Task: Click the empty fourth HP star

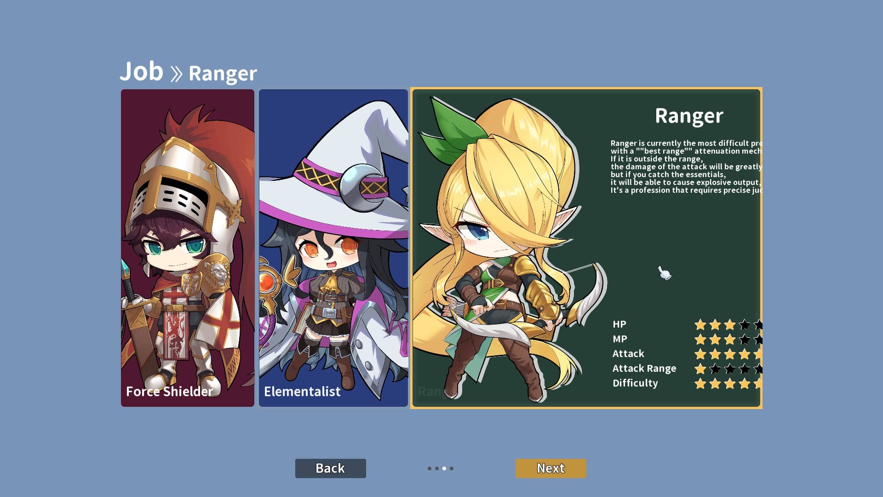Action: point(745,325)
